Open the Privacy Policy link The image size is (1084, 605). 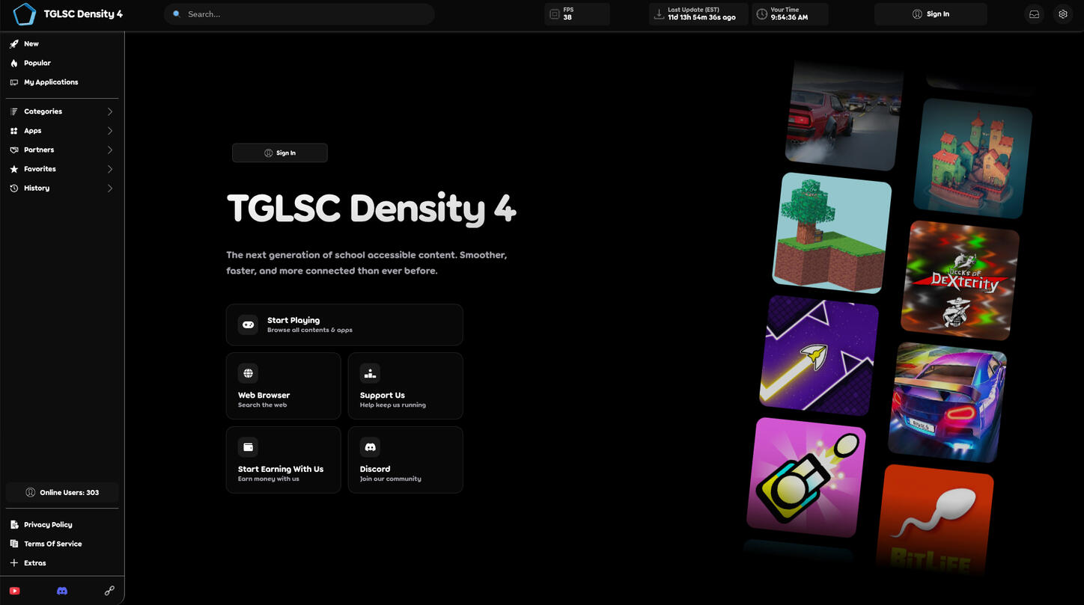(48, 525)
